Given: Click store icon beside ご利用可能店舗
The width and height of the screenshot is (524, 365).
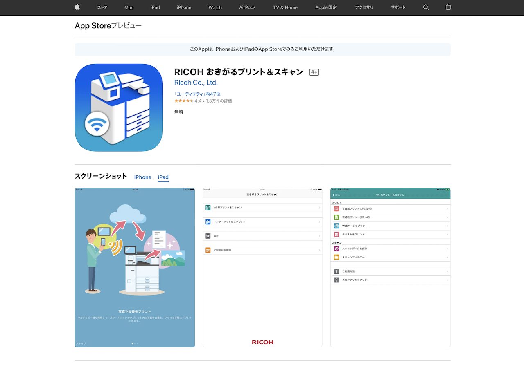Looking at the screenshot, I should pyautogui.click(x=208, y=250).
